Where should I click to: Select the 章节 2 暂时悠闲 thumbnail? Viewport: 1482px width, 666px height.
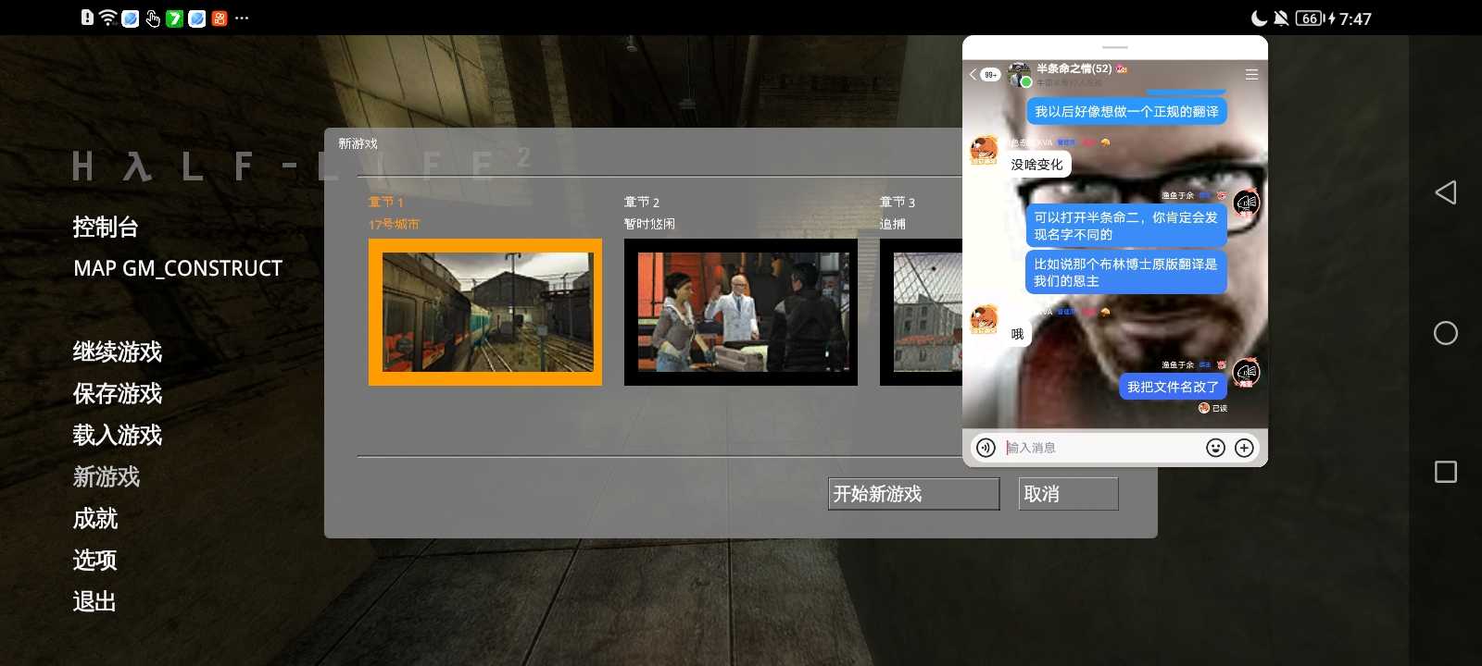coord(741,312)
